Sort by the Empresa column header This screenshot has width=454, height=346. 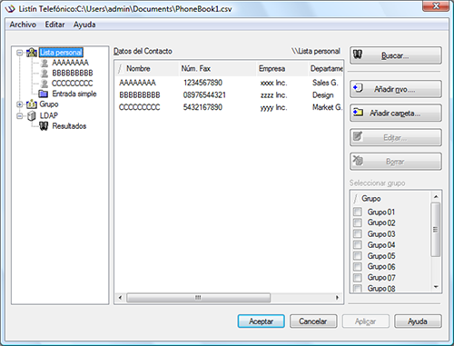point(282,69)
